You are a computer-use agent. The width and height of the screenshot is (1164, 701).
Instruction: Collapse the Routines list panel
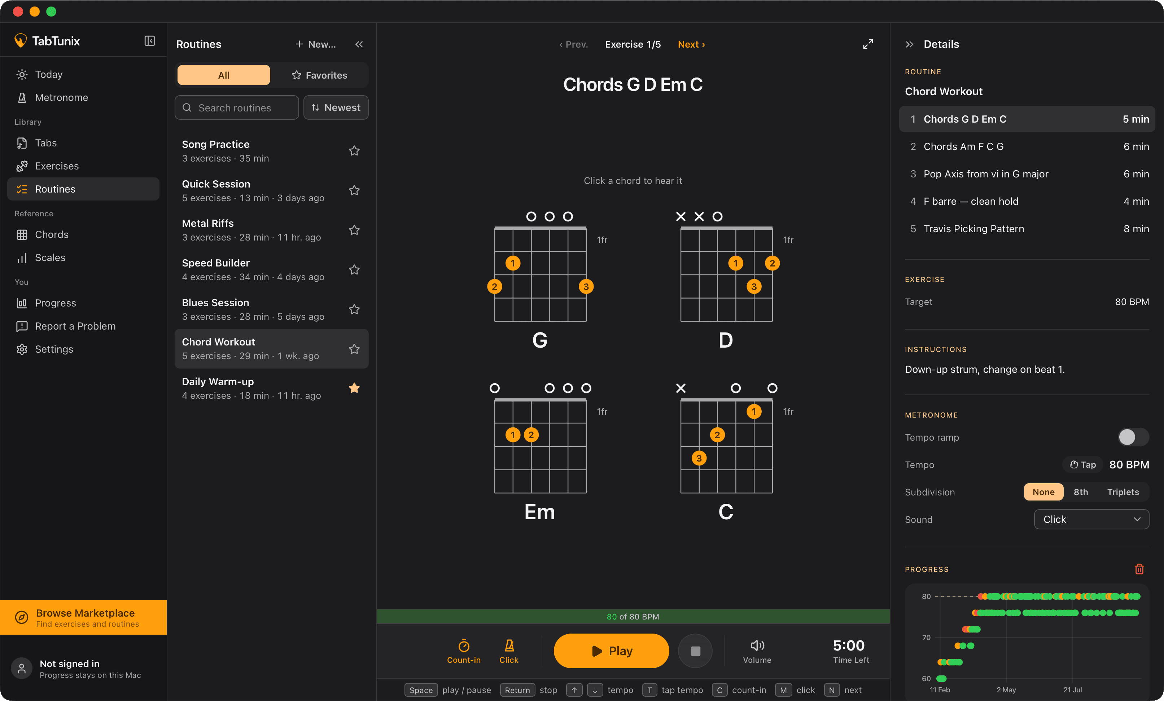[x=359, y=44]
